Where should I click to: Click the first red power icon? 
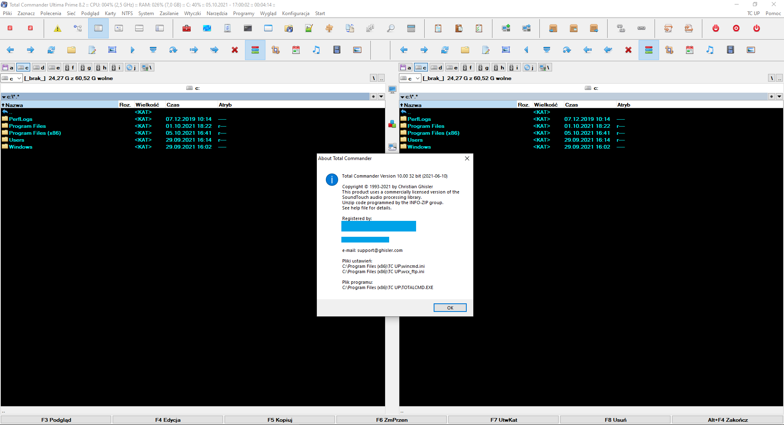coord(716,28)
